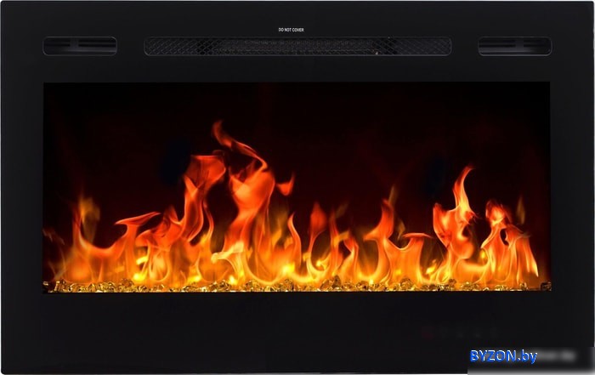Select the left air vent slot
The image size is (595, 375).
coord(80,46)
